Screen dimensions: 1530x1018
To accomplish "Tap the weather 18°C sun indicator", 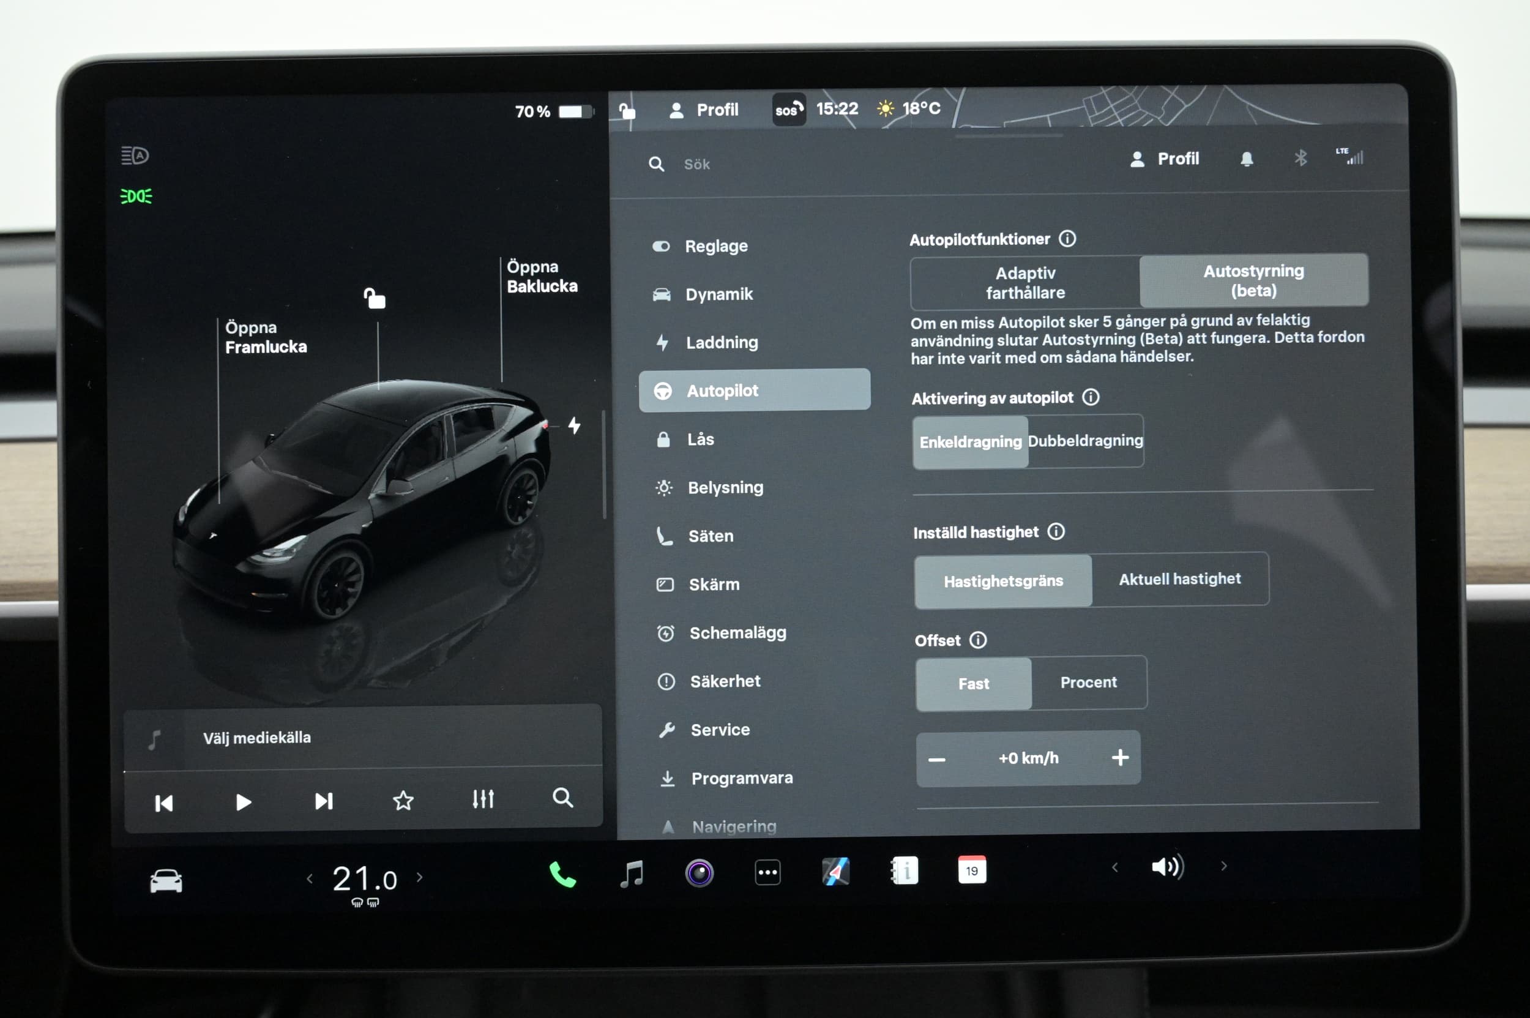I will click(908, 108).
